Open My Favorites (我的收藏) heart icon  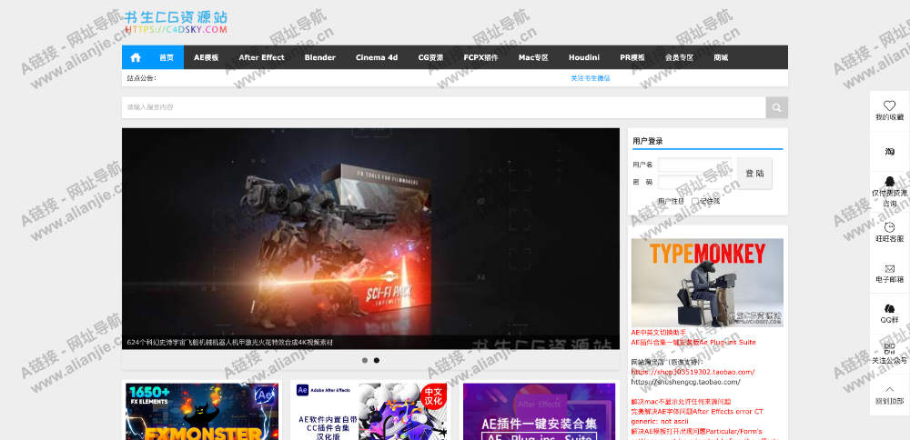tap(889, 105)
